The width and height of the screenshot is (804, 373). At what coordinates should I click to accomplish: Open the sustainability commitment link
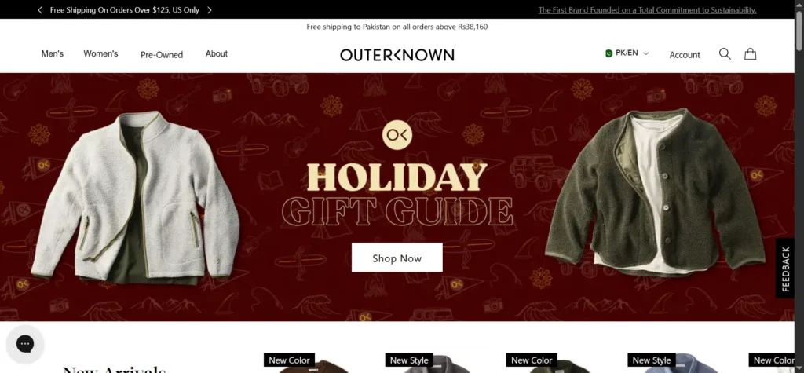647,9
